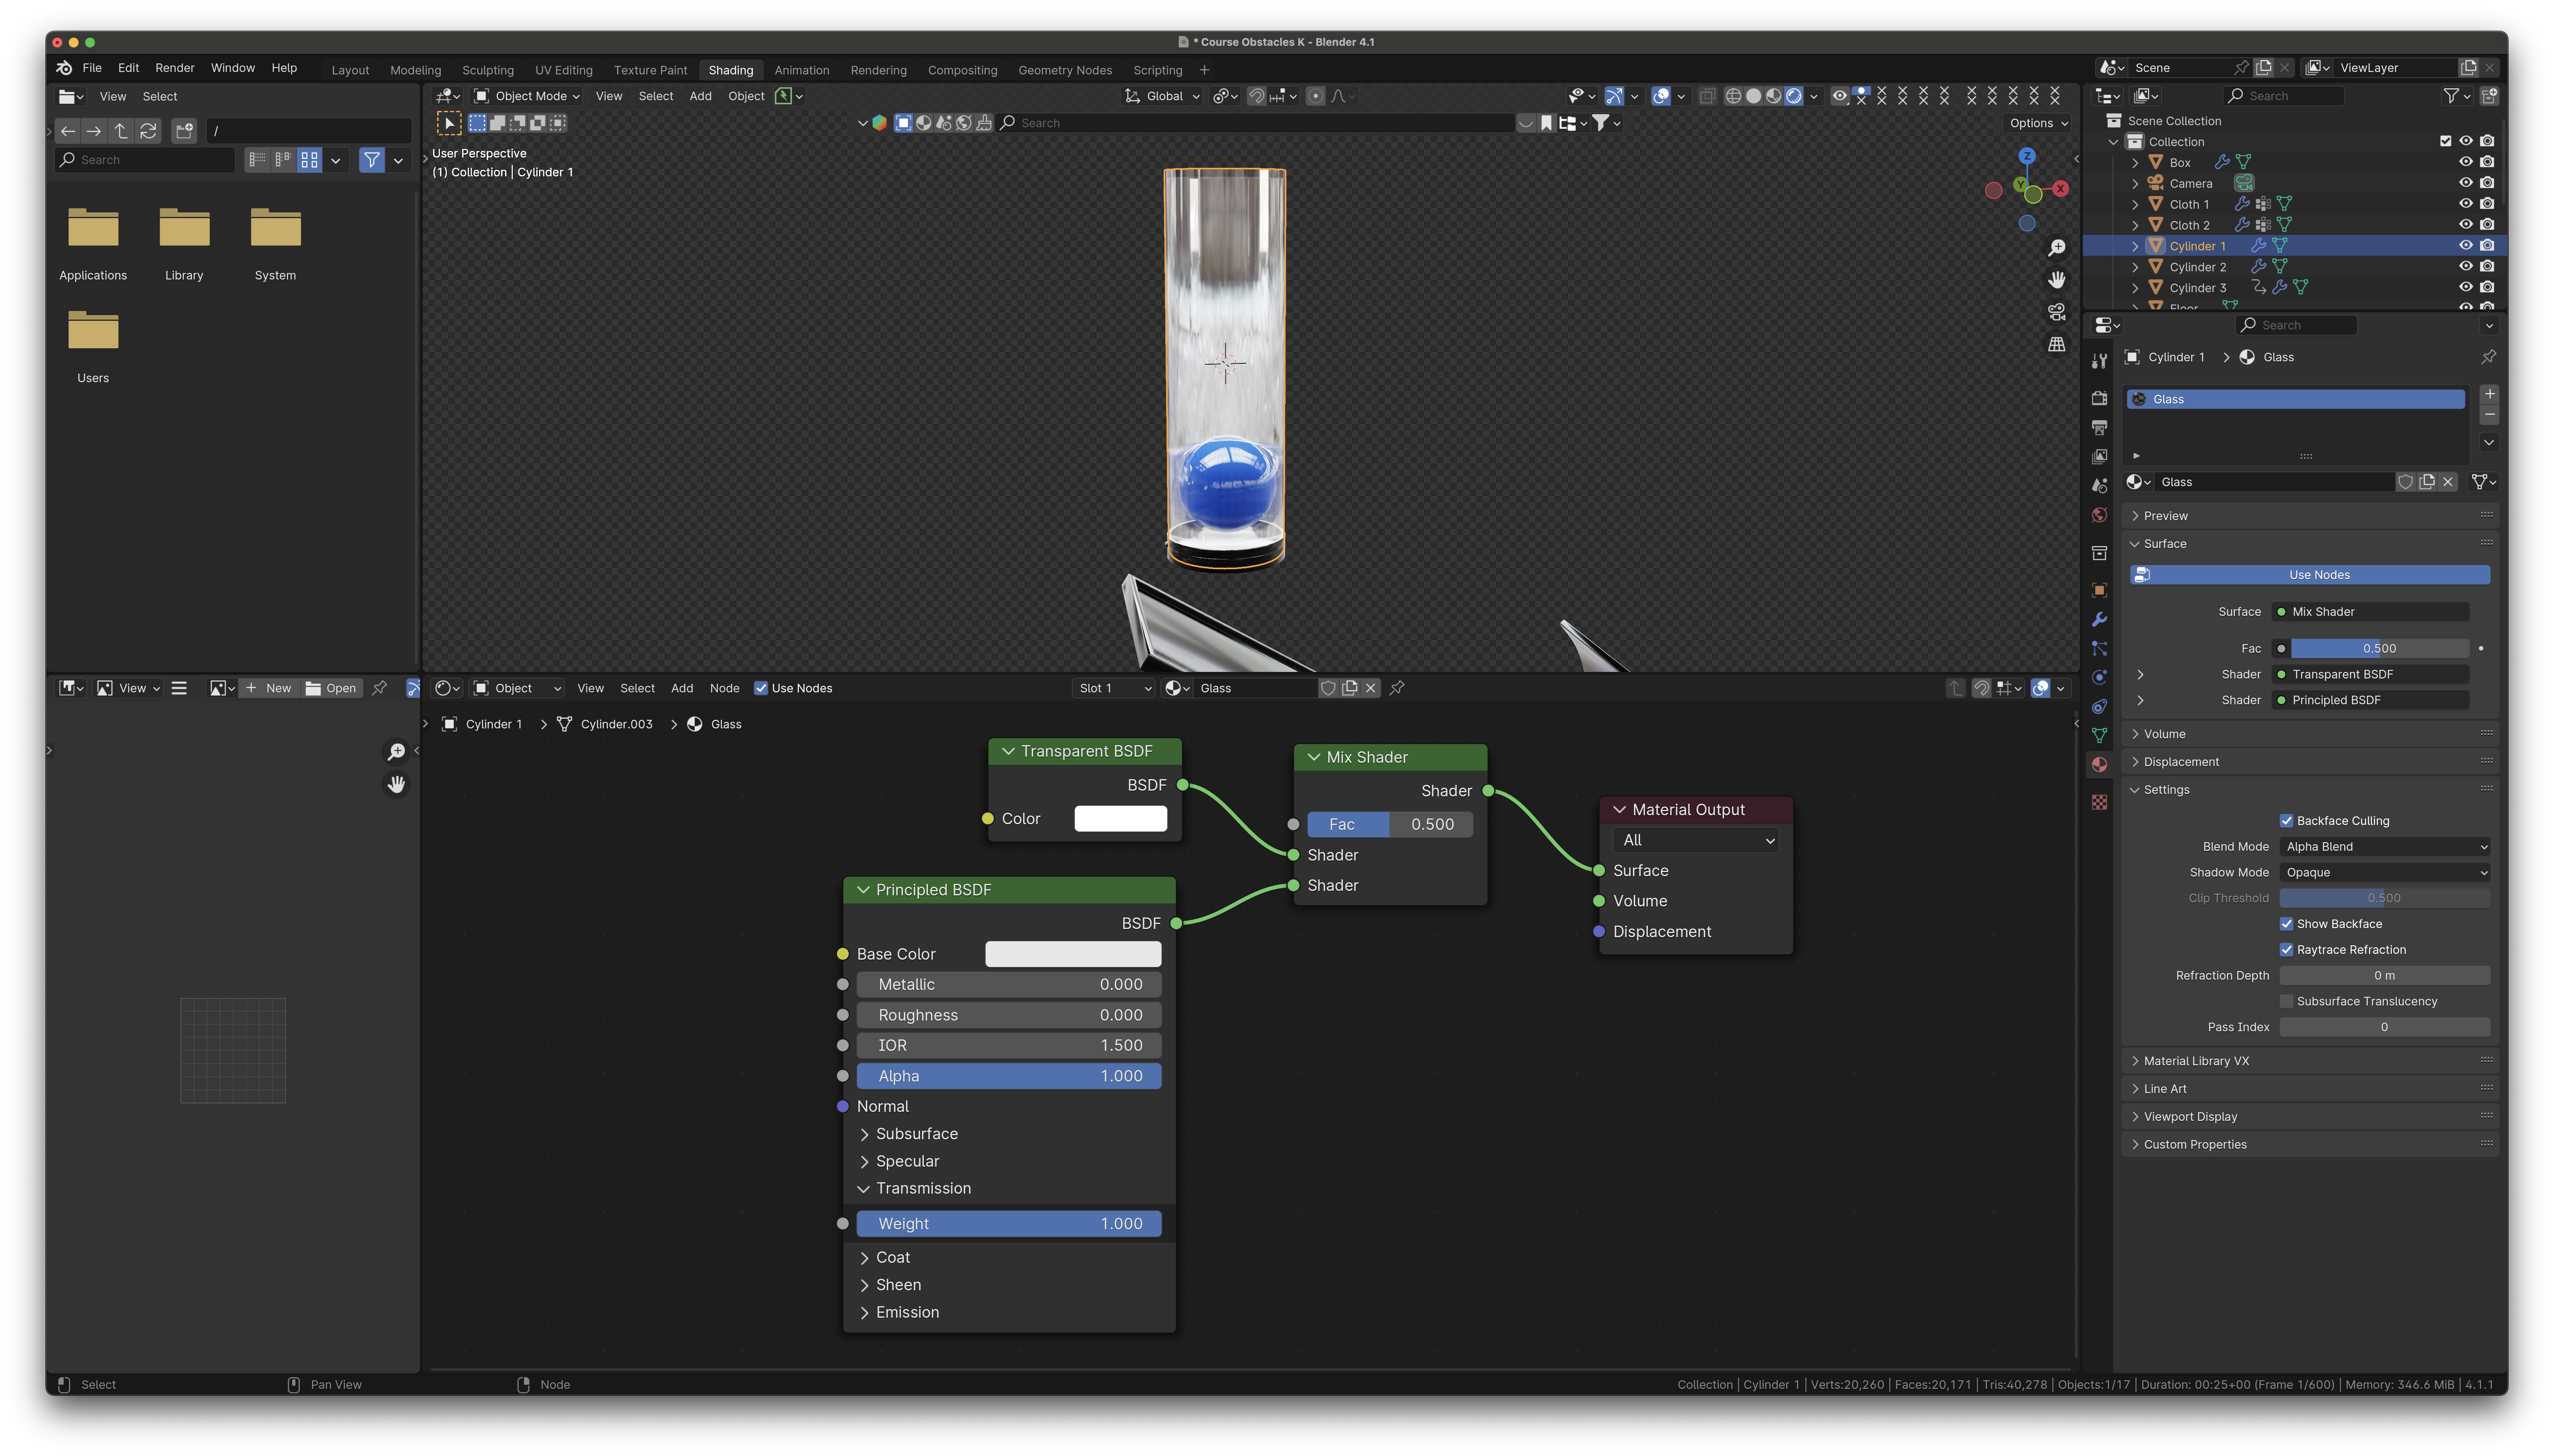Open the Material properties tab icon

pyautogui.click(x=2099, y=765)
